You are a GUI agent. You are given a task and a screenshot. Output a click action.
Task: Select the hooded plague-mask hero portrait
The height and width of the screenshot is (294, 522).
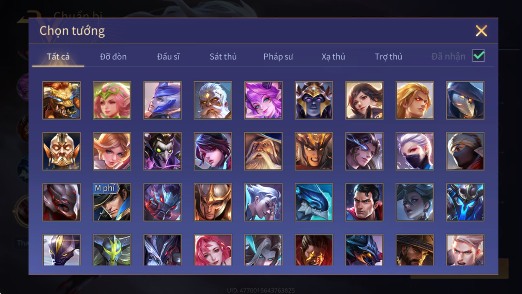point(465,100)
